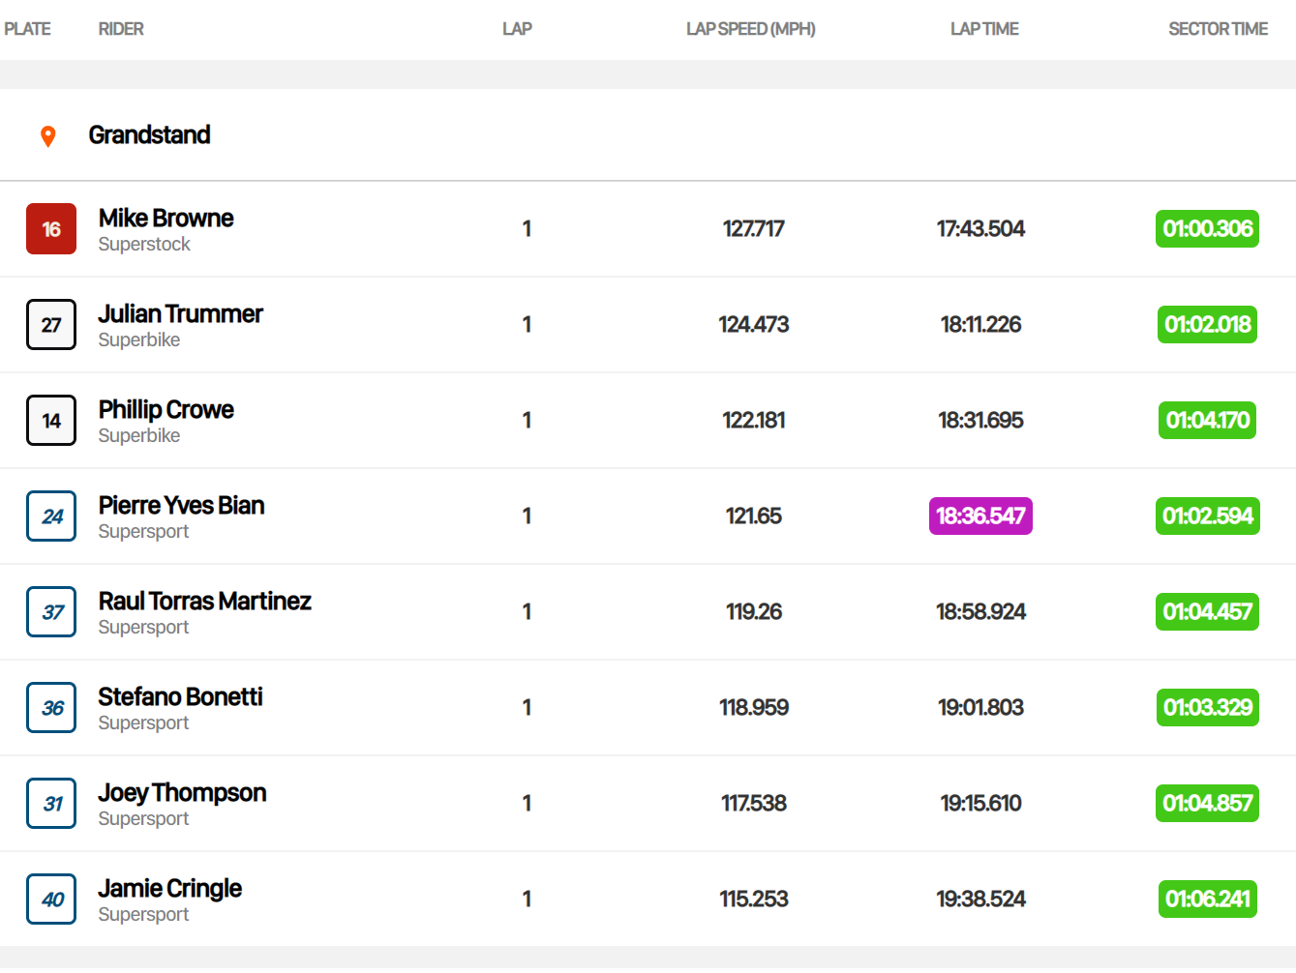This screenshot has width=1296, height=973.
Task: Sort by the Lap Time column header
Action: click(x=983, y=29)
